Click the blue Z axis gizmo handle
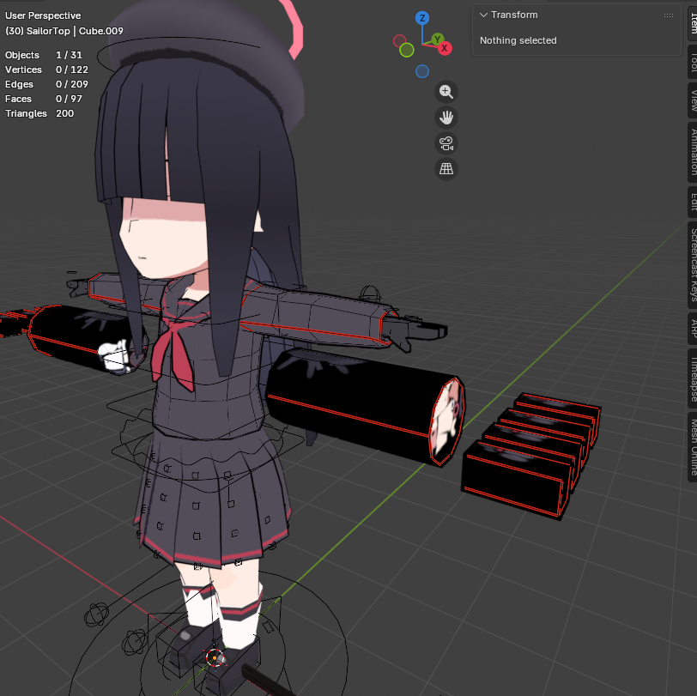The width and height of the screenshot is (697, 696). pos(422,18)
